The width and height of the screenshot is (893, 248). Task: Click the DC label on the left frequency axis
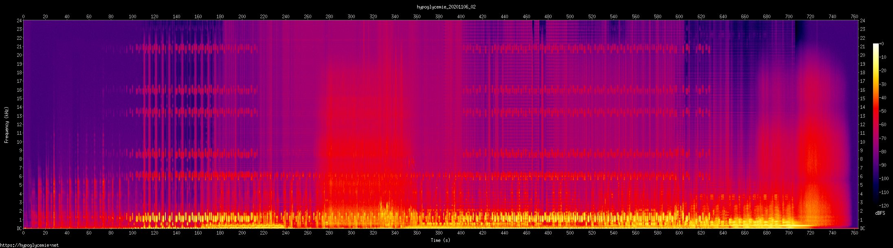point(19,229)
